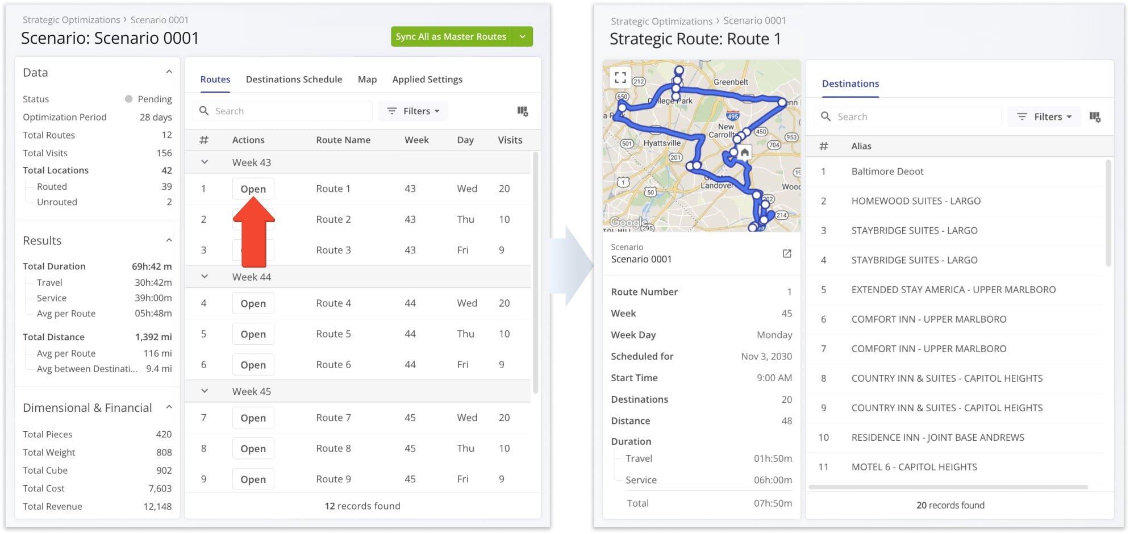Collapse the Week 43 group
This screenshot has width=1130, height=534.
pyautogui.click(x=205, y=162)
